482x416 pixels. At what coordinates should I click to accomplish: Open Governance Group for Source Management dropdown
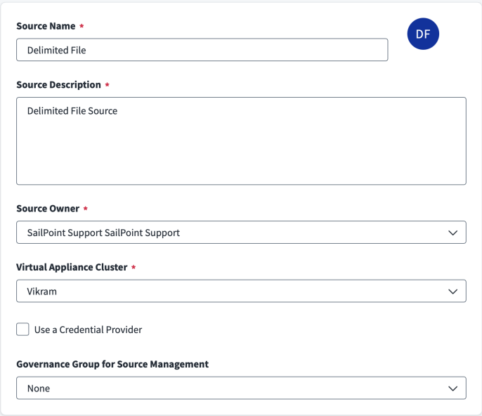click(241, 388)
